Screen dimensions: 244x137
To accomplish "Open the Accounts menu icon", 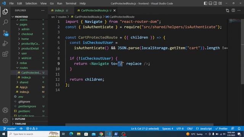I will 5,110.
